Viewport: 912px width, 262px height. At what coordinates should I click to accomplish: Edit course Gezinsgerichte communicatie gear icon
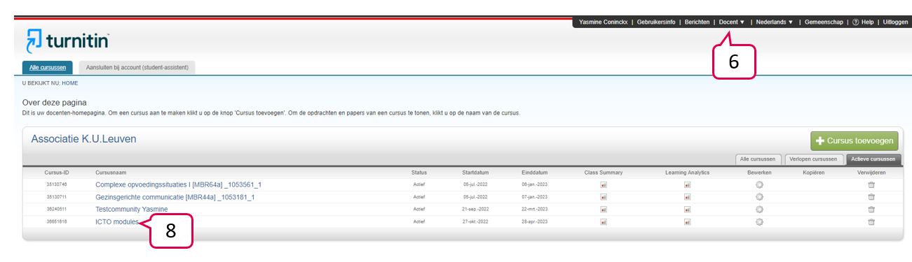pyautogui.click(x=758, y=197)
